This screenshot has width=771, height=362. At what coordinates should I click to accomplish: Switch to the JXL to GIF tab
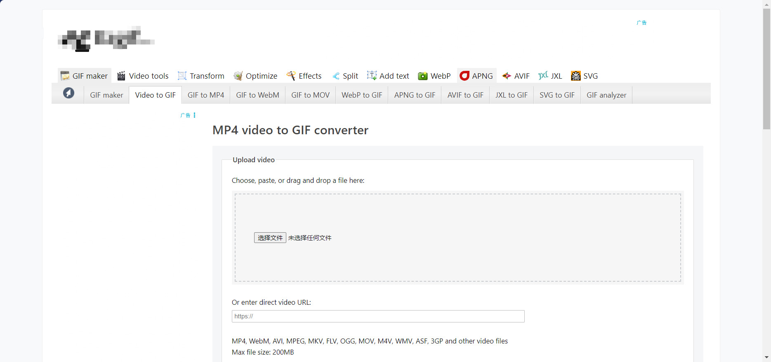512,95
